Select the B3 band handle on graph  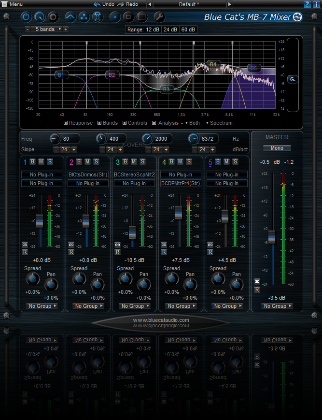click(x=167, y=89)
